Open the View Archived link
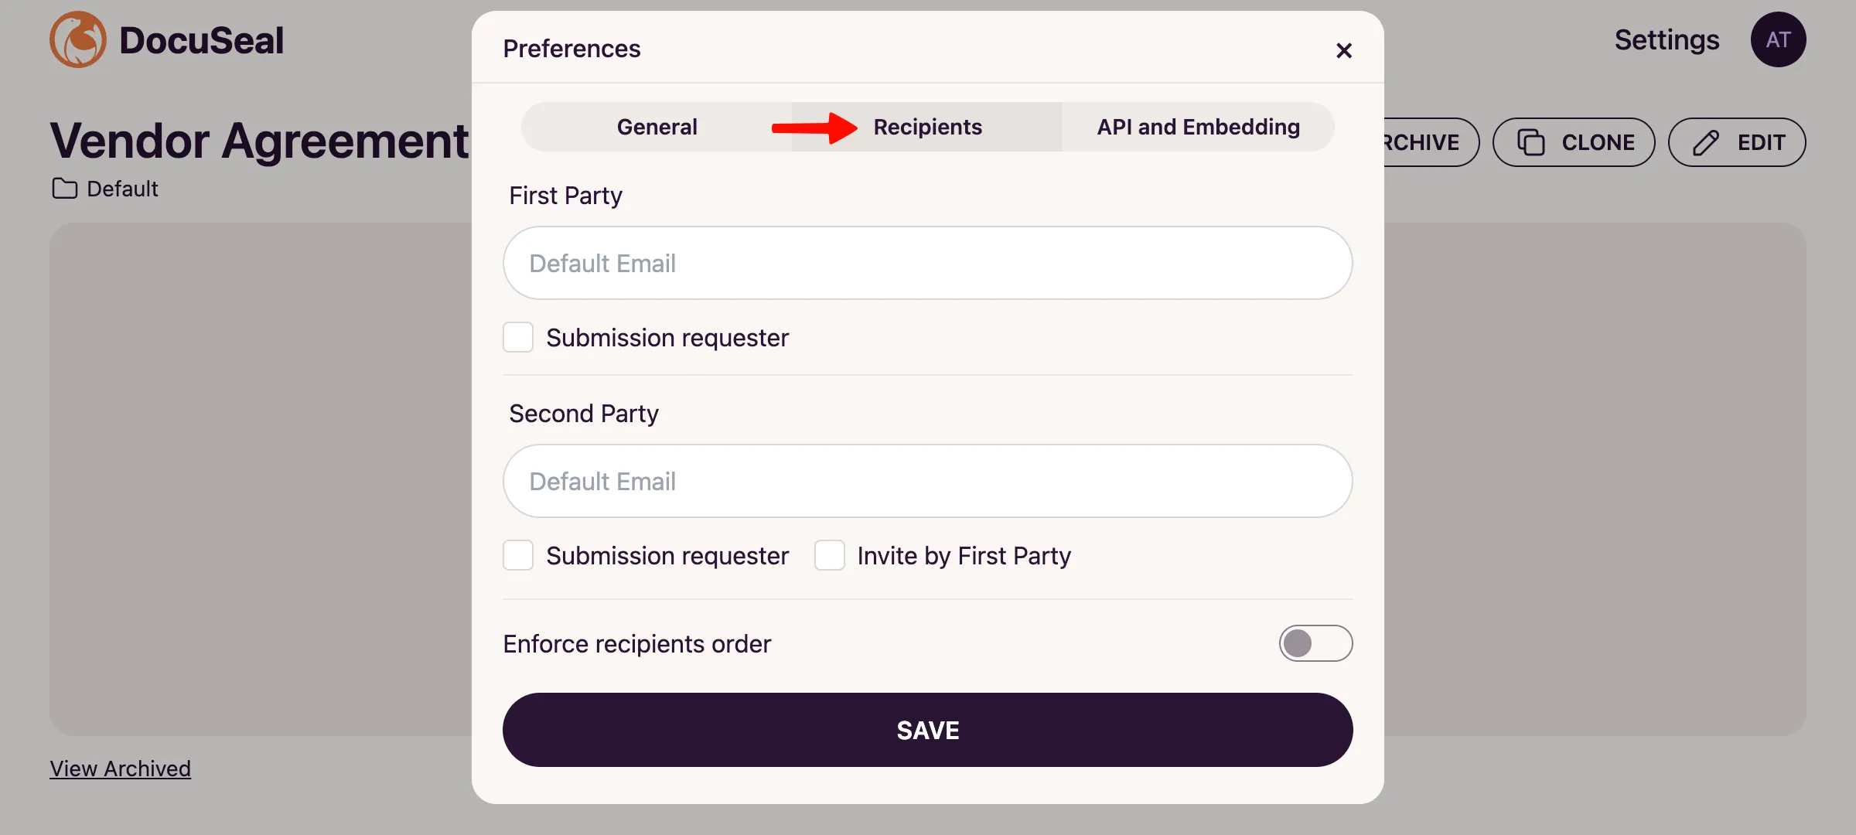Image resolution: width=1856 pixels, height=835 pixels. tap(120, 768)
